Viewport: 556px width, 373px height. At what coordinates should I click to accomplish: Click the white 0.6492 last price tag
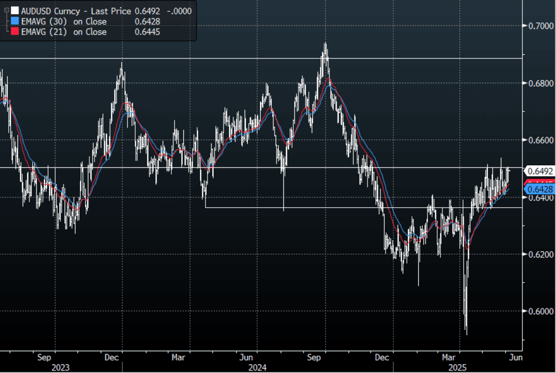point(540,171)
